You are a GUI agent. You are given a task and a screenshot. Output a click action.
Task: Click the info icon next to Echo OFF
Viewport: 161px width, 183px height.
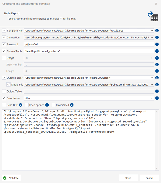[x=20, y=105]
